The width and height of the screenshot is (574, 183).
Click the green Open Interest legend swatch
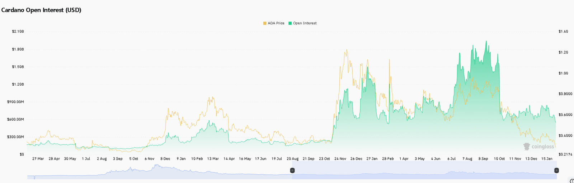[x=290, y=23]
